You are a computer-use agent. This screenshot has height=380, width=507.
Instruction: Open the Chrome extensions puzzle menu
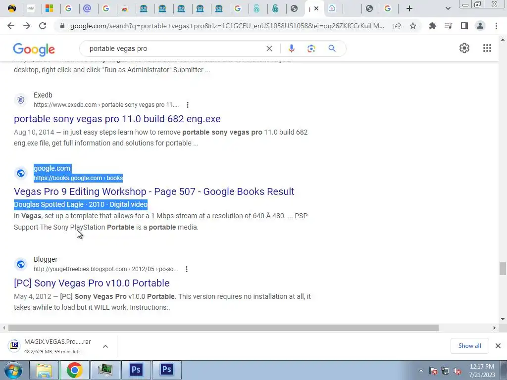coord(432,26)
